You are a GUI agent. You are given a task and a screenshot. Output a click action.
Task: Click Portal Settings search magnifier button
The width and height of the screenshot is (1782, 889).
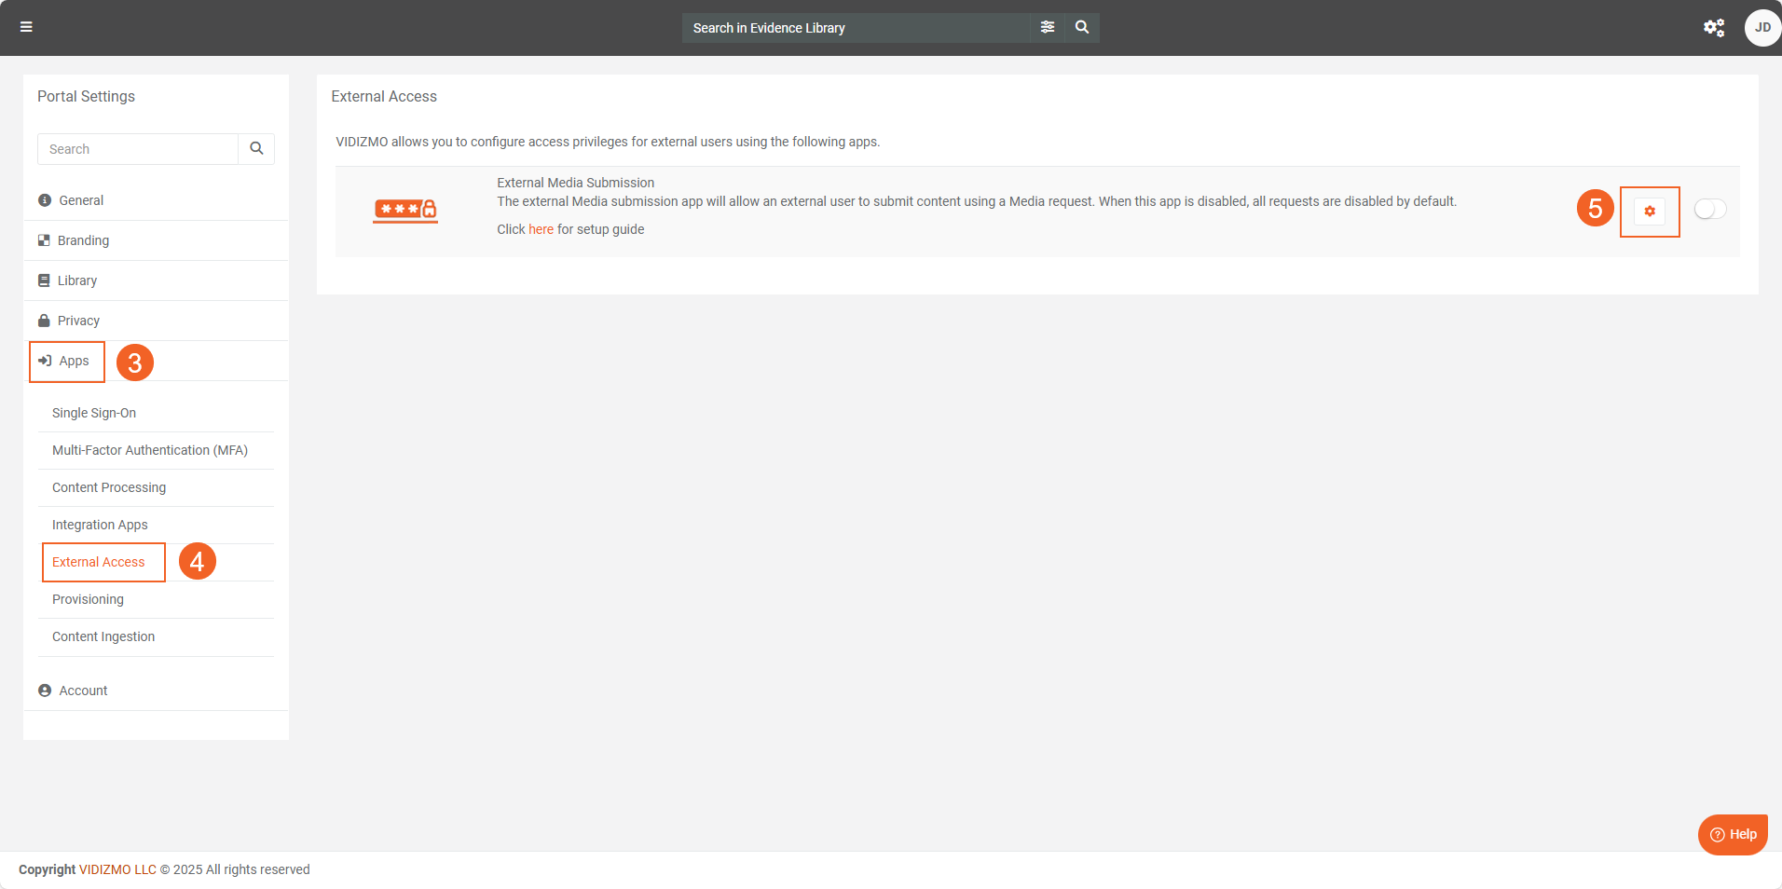point(256,149)
